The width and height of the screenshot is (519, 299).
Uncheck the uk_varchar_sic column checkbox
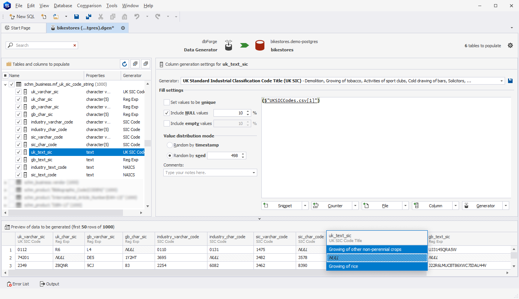(x=18, y=92)
